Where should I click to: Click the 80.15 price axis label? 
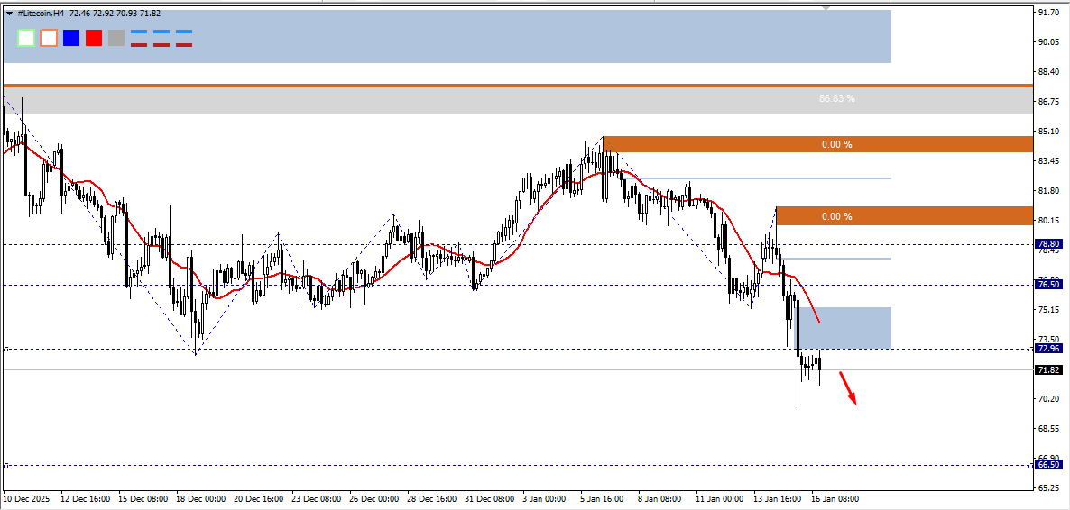click(1048, 220)
